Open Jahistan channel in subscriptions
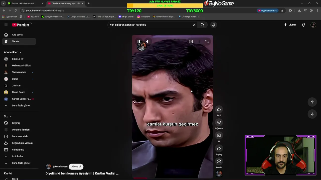The width and height of the screenshot is (321, 180). click(x=19, y=85)
